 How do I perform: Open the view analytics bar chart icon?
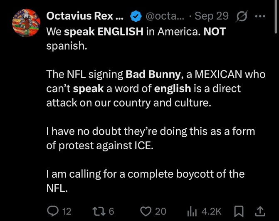pyautogui.click(x=192, y=211)
